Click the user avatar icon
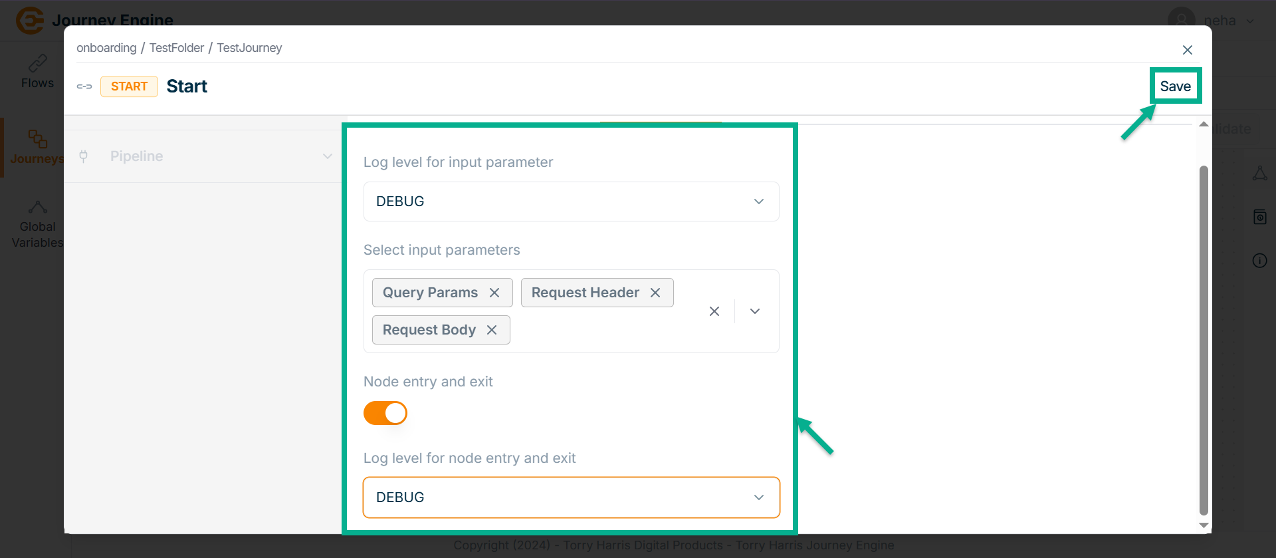 [x=1181, y=20]
